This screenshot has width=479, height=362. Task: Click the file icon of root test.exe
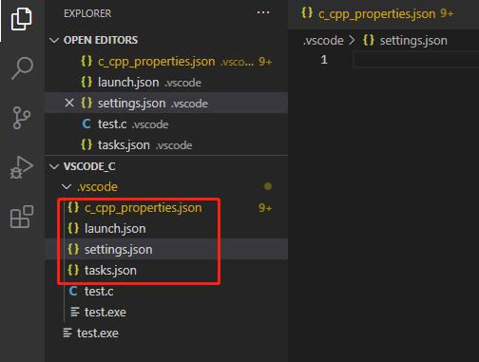click(x=67, y=333)
